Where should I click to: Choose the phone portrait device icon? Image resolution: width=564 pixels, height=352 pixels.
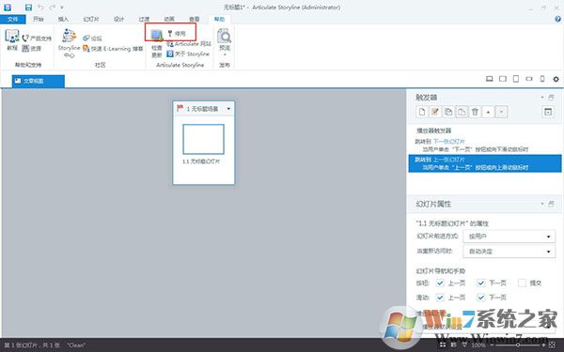pyautogui.click(x=542, y=79)
